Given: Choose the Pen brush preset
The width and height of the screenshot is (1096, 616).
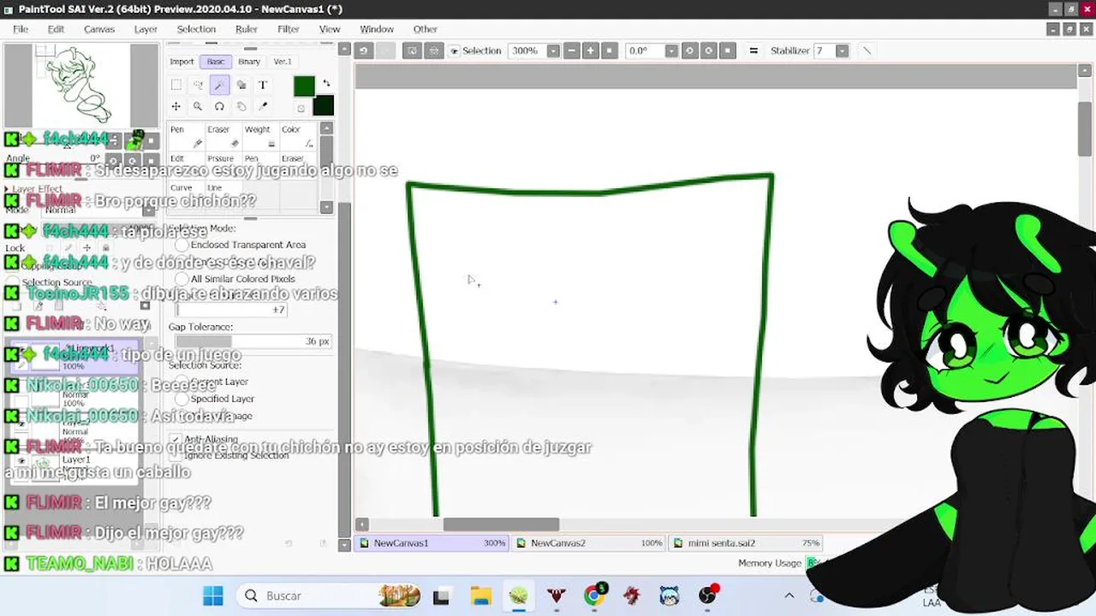Looking at the screenshot, I should point(186,137).
